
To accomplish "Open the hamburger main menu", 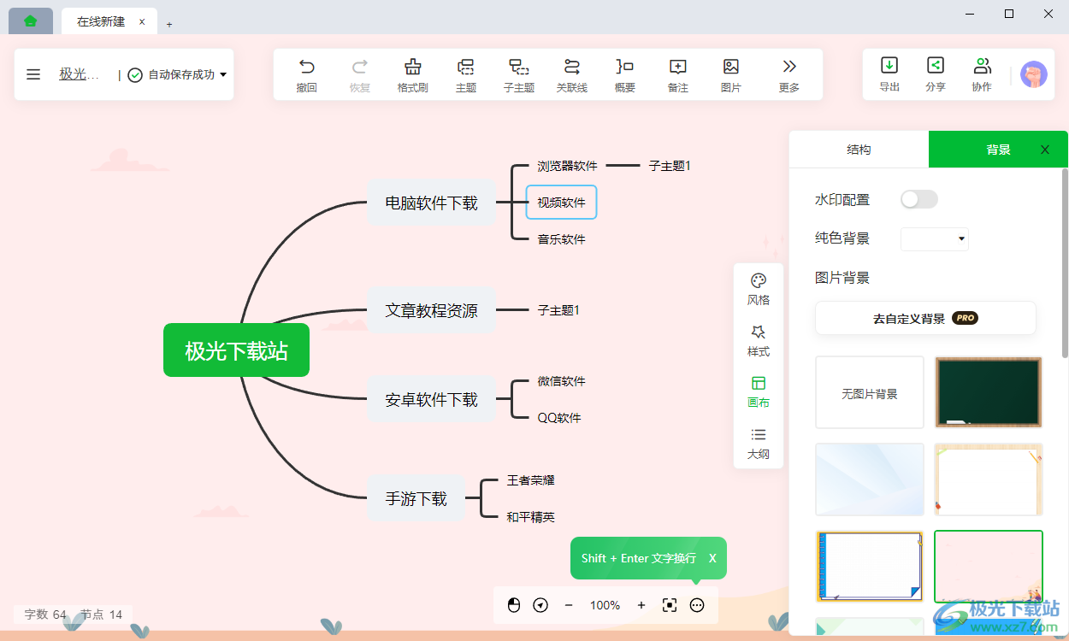I will 33,74.
